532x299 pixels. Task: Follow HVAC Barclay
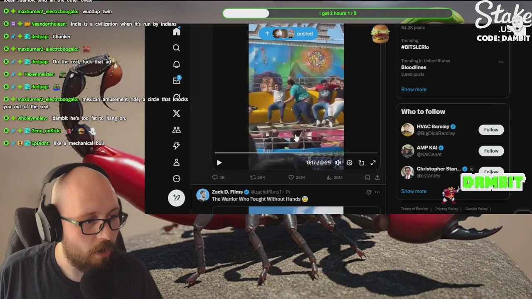[491, 130]
